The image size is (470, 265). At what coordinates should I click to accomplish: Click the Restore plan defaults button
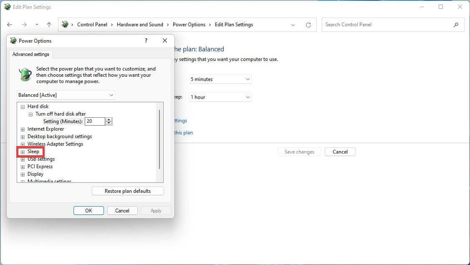point(128,191)
